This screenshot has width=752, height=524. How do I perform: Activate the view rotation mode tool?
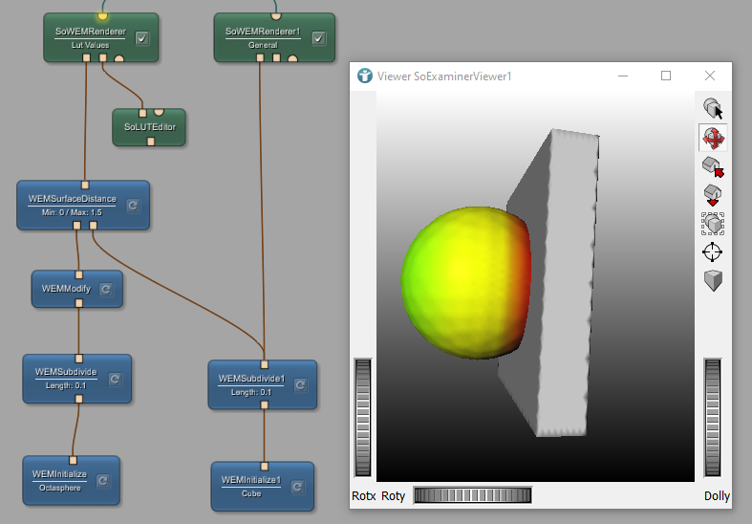point(713,139)
